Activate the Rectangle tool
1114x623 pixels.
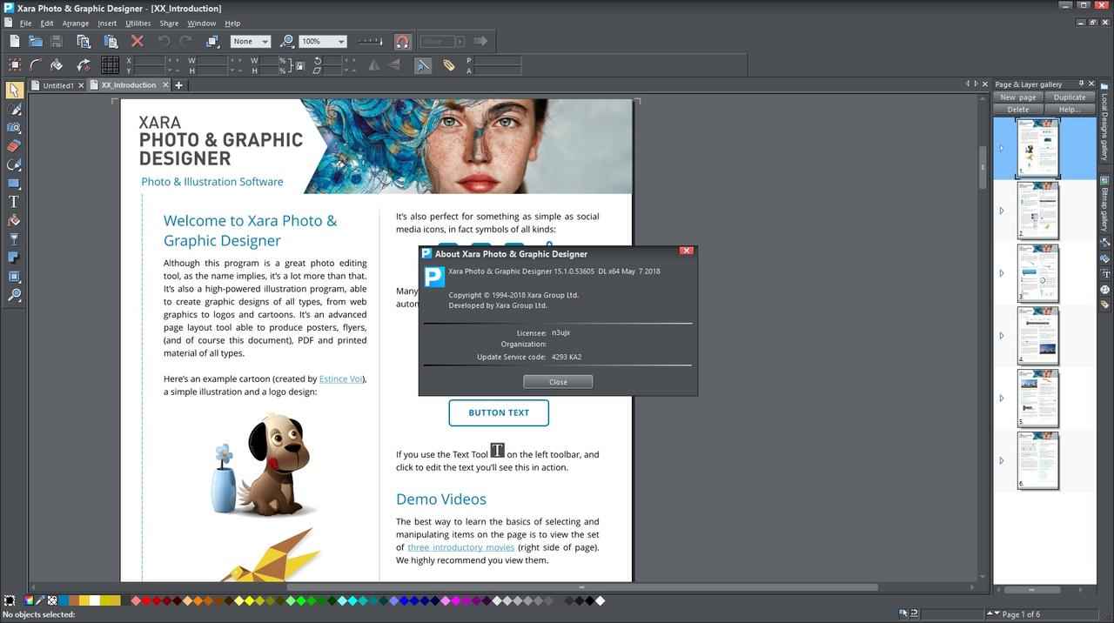14,184
